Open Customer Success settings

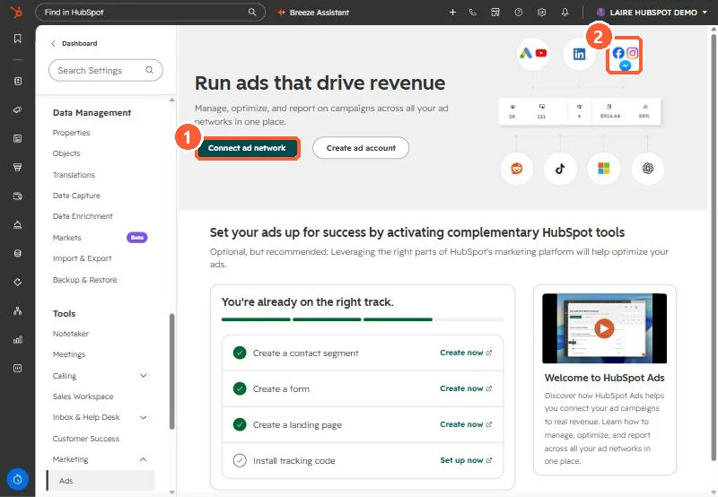click(85, 439)
